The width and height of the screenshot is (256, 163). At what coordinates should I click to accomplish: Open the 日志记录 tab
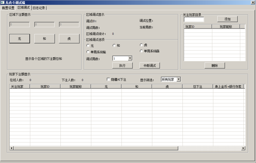[38, 7]
